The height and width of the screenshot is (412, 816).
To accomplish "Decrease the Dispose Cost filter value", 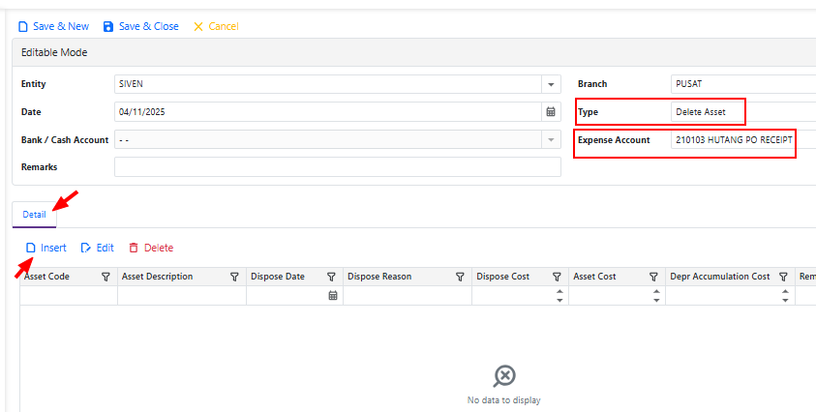I will pos(559,300).
